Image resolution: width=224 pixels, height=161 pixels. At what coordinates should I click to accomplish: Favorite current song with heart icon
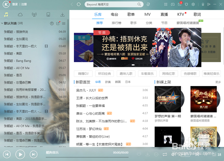tap(139, 155)
